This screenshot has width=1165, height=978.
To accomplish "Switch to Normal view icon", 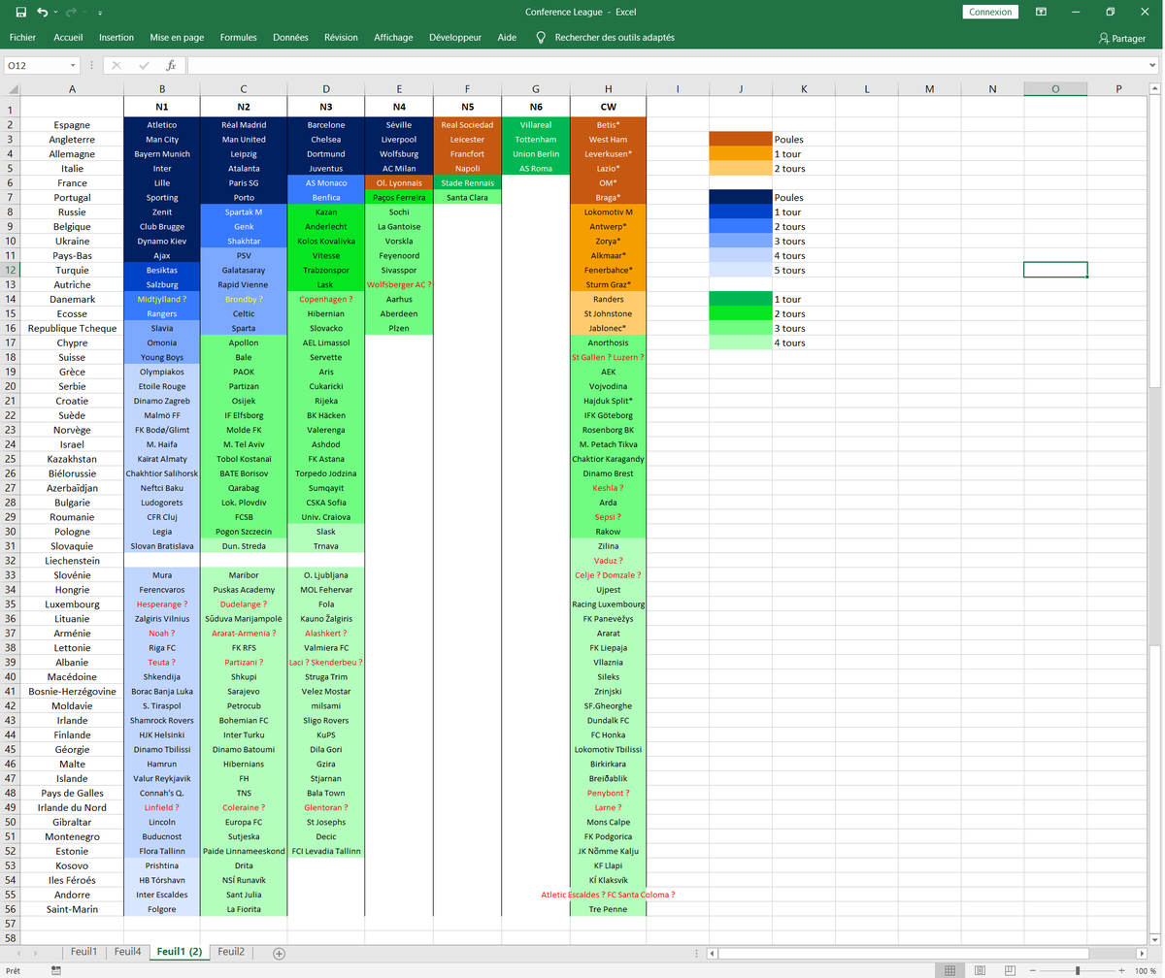I will pos(950,970).
